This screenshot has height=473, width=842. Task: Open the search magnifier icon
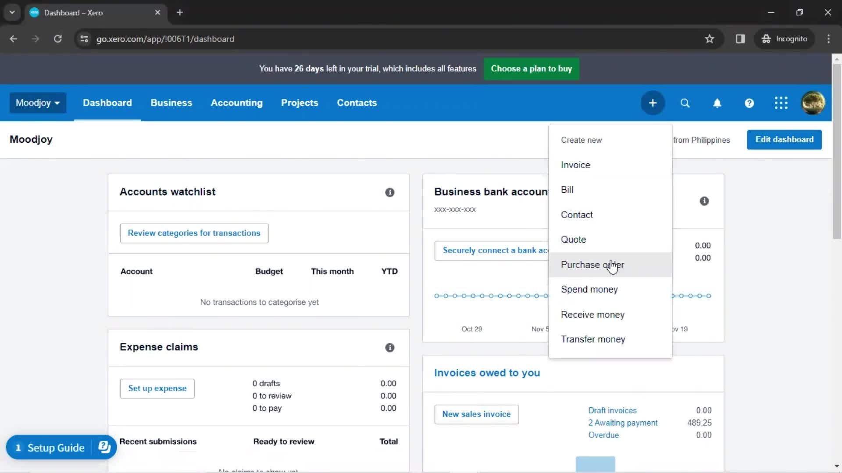coord(685,103)
